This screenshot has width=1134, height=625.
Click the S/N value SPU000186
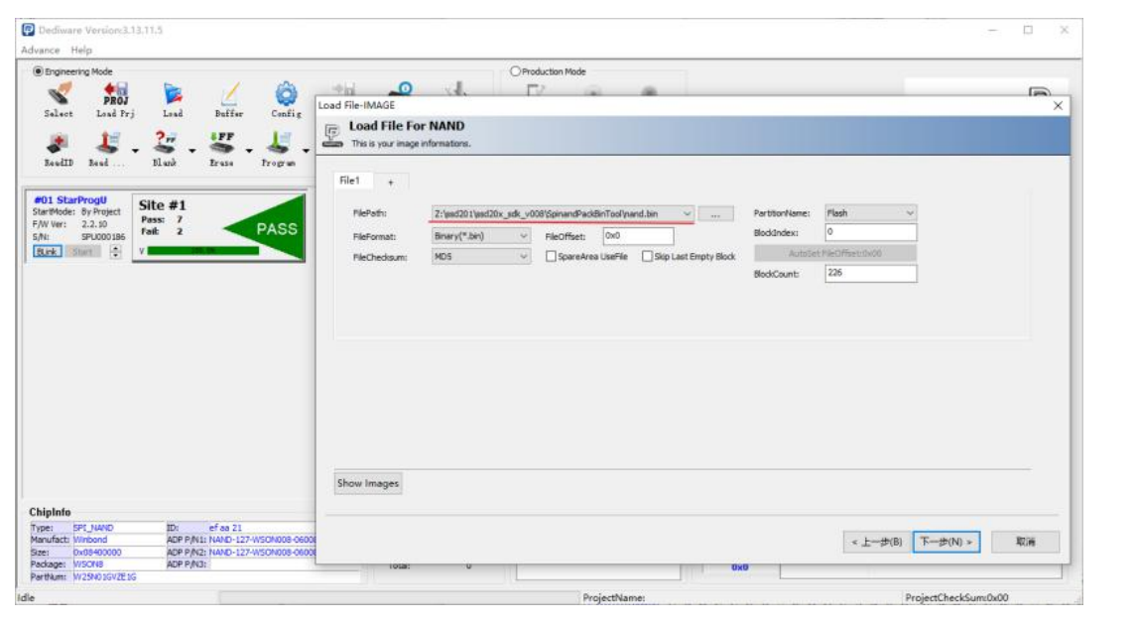103,236
